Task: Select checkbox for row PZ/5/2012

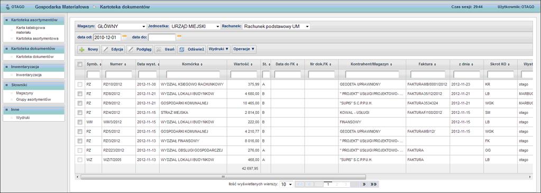Action: click(x=80, y=131)
